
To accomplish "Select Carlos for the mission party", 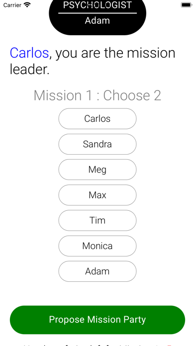I will [x=97, y=119].
